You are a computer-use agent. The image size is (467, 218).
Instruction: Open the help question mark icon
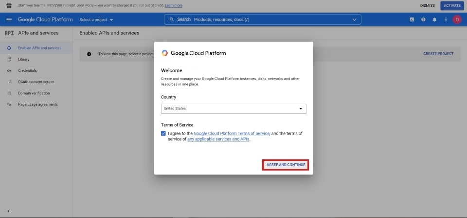pos(423,19)
